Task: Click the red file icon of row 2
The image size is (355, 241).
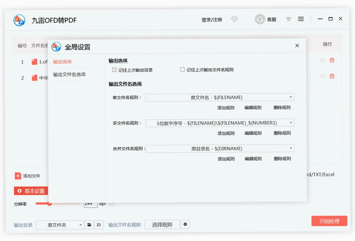Action: 35,78
